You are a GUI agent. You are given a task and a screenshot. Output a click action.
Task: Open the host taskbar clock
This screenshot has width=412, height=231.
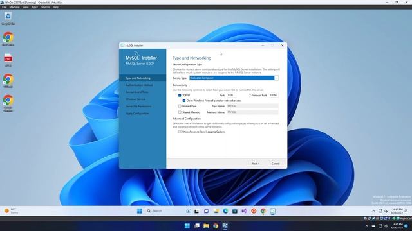pyautogui.click(x=397, y=226)
